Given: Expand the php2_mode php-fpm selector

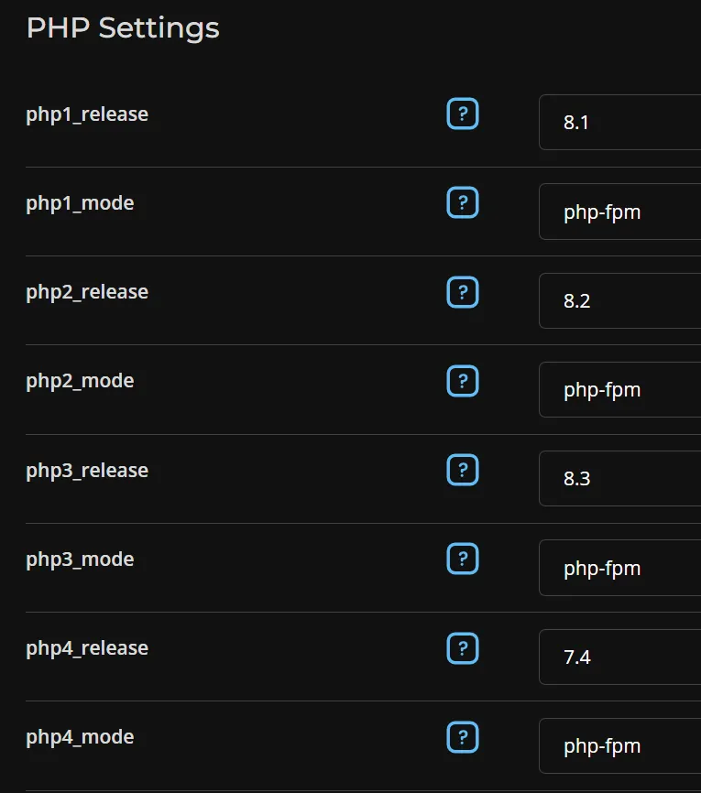Looking at the screenshot, I should pyautogui.click(x=619, y=390).
